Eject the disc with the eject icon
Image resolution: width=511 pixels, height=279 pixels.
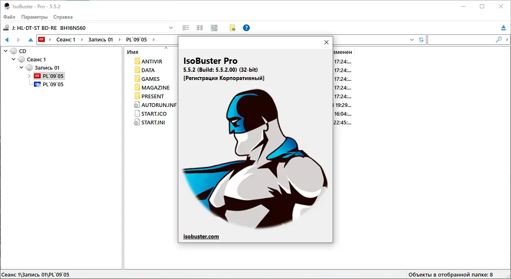pos(504,27)
